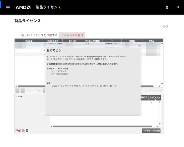Click the Vivadoベーシックティアライセンス product line
This screenshot has height=147, width=184.
84,86
